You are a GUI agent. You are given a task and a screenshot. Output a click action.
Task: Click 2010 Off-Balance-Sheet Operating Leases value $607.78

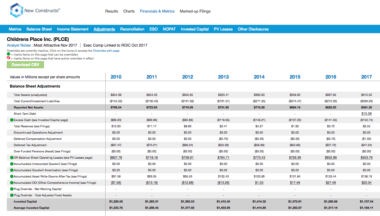pos(116,158)
